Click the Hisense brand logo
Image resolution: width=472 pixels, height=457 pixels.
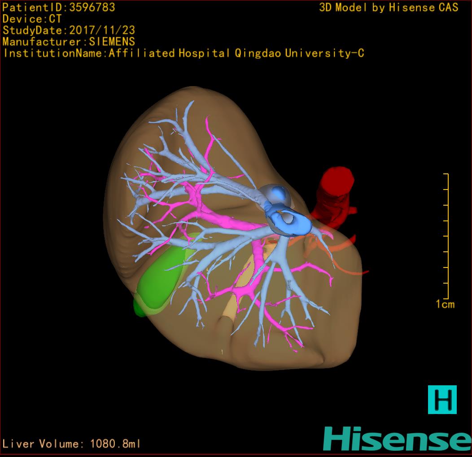click(397, 439)
